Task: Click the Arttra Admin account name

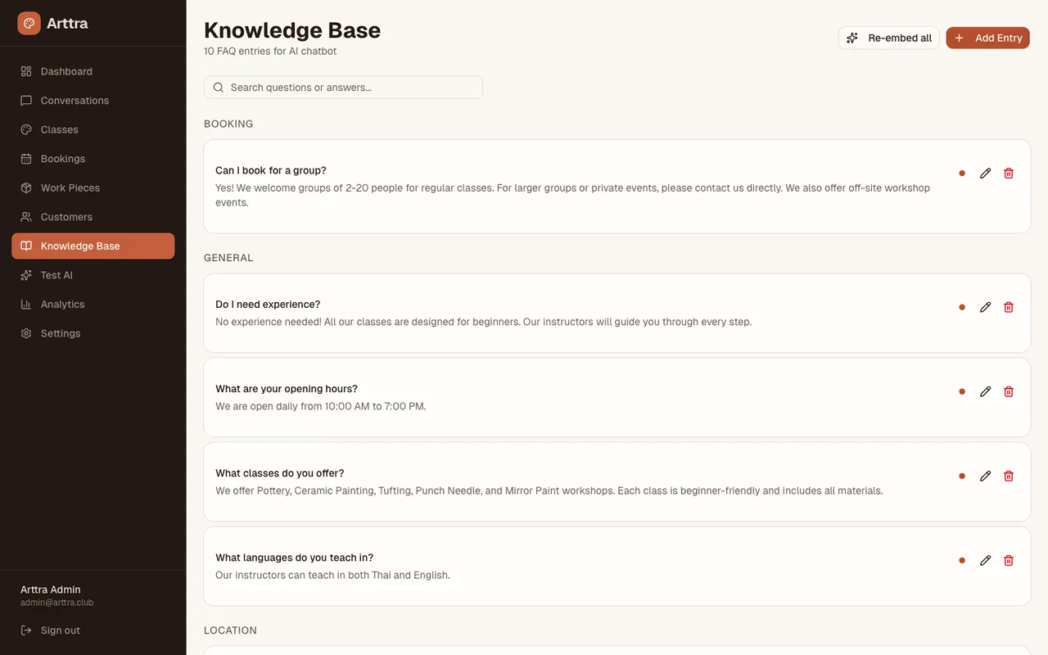Action: click(51, 589)
